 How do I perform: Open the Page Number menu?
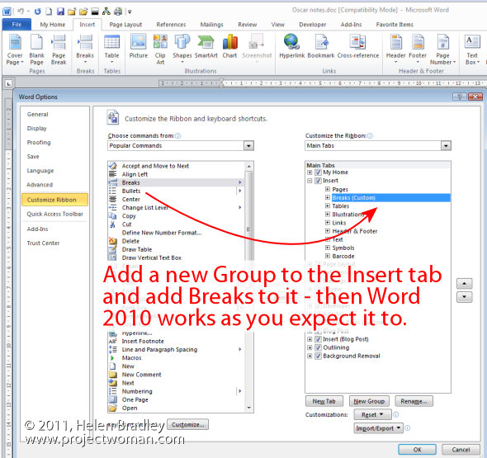442,50
